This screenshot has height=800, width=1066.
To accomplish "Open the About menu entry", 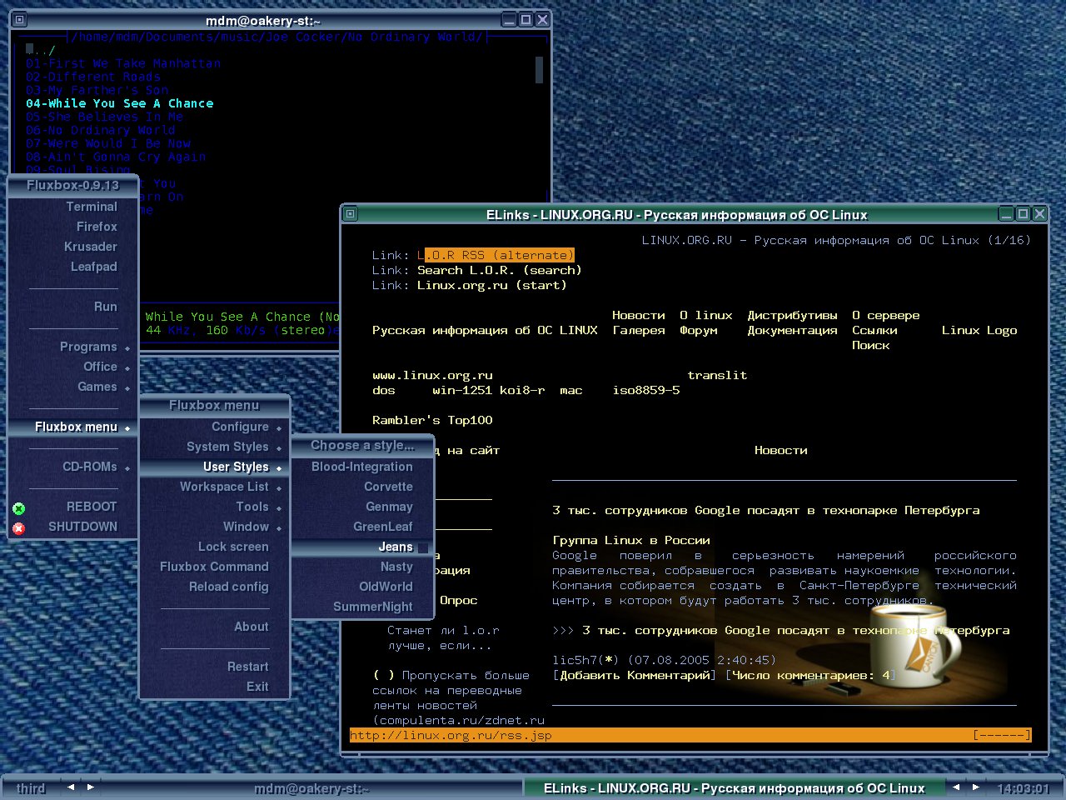I will point(214,627).
